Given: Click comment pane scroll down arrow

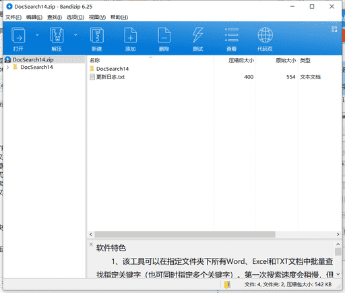Looking at the screenshot, I should pyautogui.click(x=338, y=274).
